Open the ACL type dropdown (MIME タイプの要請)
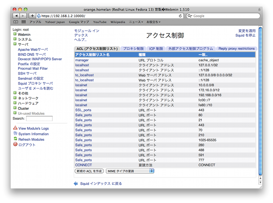This screenshot has width=273, height=203. point(130,171)
